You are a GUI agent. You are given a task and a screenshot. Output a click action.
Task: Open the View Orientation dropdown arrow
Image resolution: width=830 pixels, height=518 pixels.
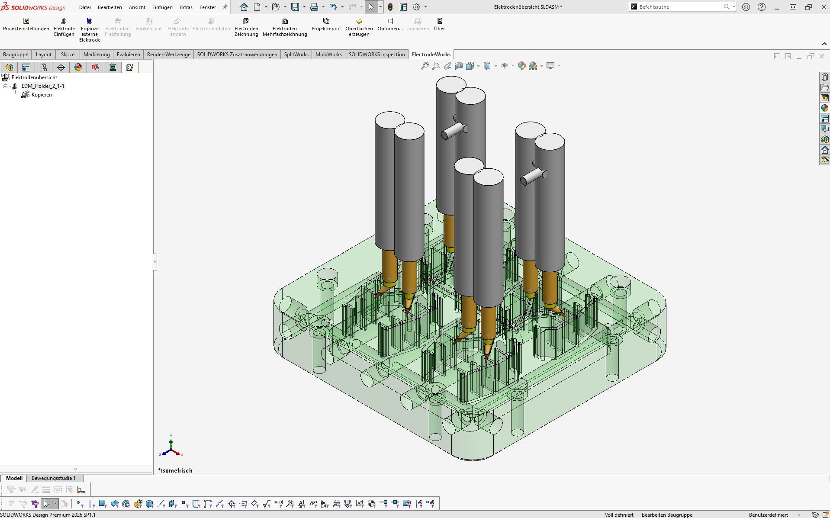point(478,66)
